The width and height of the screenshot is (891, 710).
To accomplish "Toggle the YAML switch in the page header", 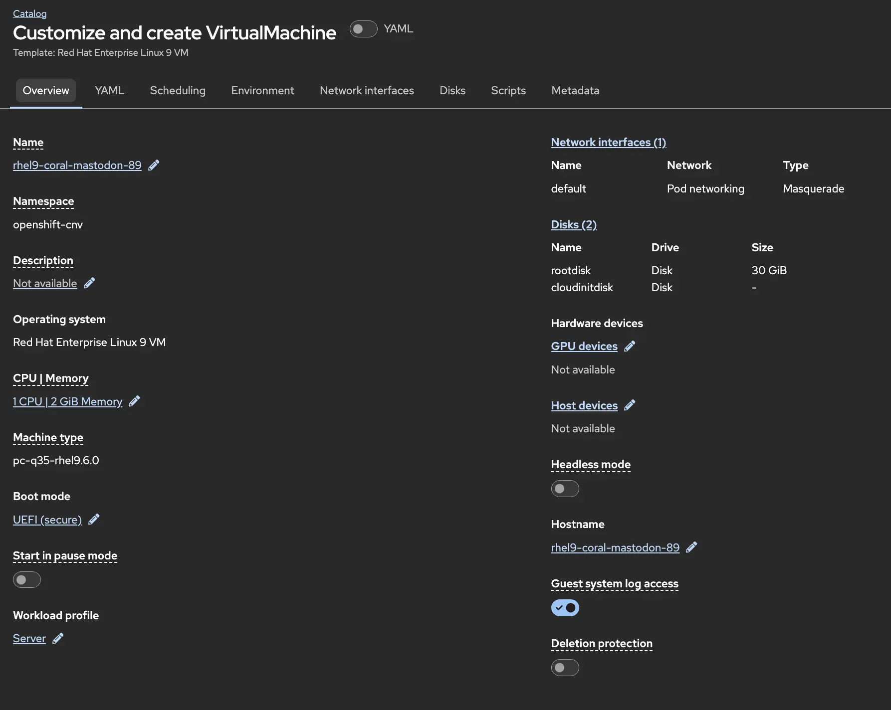I will (363, 29).
